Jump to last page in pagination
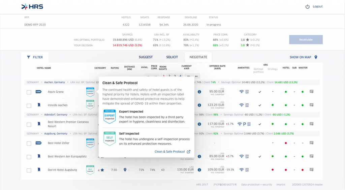345x190 pixels. [196, 76]
